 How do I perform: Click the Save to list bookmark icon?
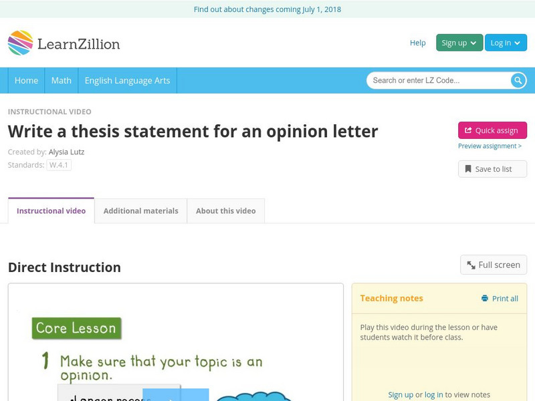pyautogui.click(x=468, y=169)
